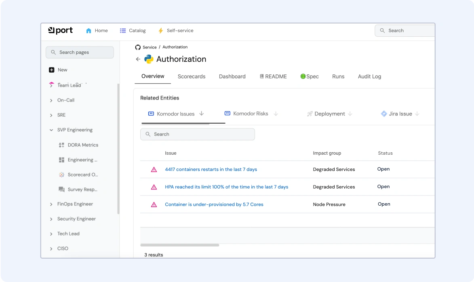Click the Komodor Issues tab icon

point(151,114)
